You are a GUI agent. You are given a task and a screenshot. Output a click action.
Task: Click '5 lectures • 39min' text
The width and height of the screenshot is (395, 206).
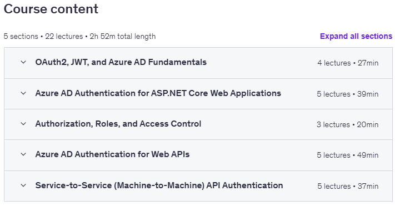pyautogui.click(x=348, y=94)
